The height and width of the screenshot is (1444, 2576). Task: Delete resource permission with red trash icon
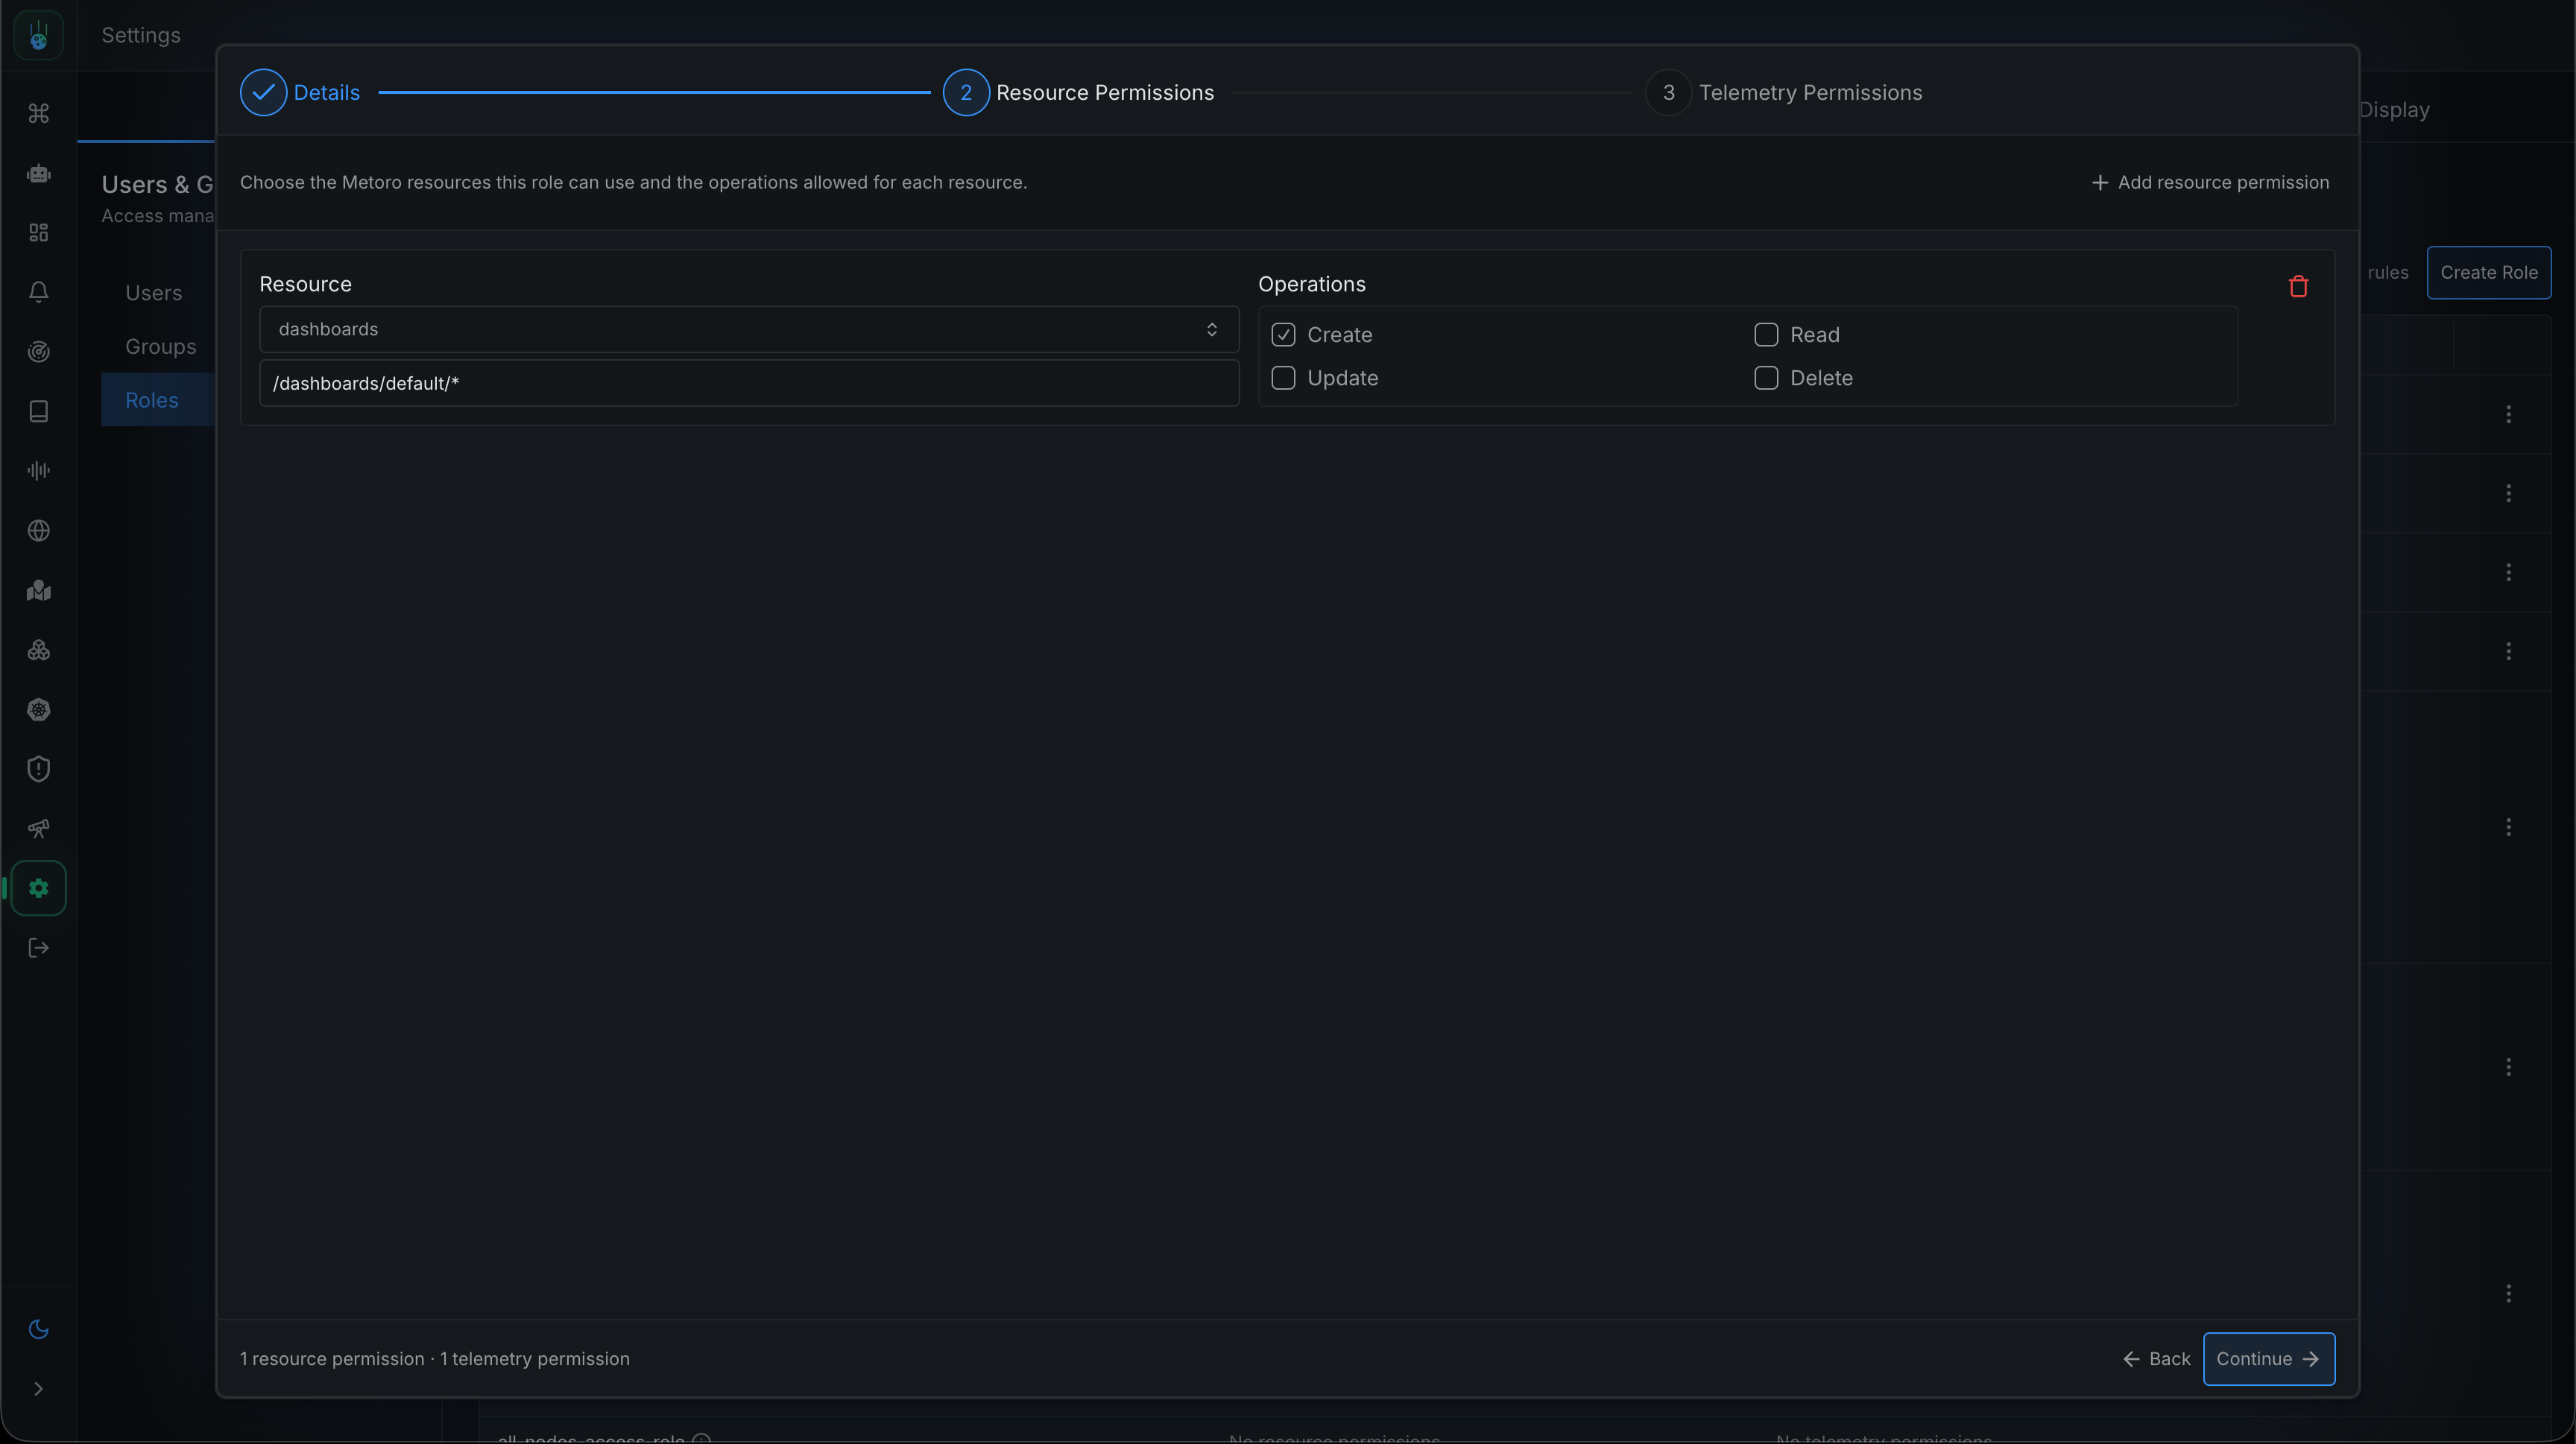(x=2298, y=287)
